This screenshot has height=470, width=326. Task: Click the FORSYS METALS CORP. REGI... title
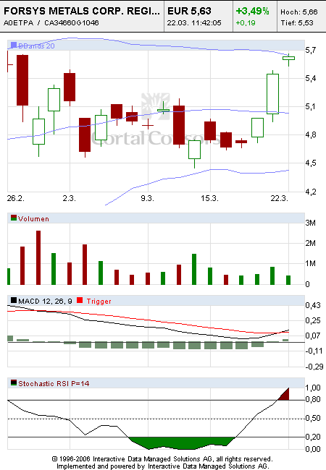[x=82, y=11]
